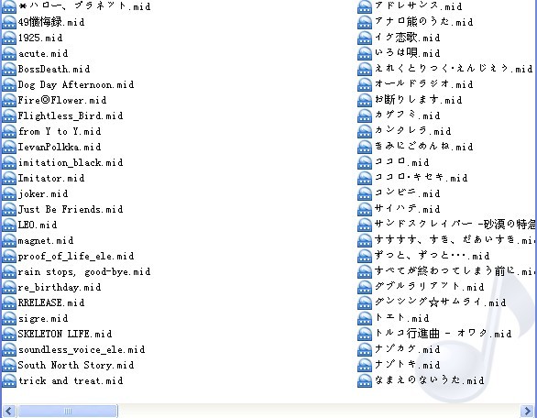Image resolution: width=537 pixels, height=418 pixels.
Task: Select the file カゲフミ.mid
Action: pos(407,115)
